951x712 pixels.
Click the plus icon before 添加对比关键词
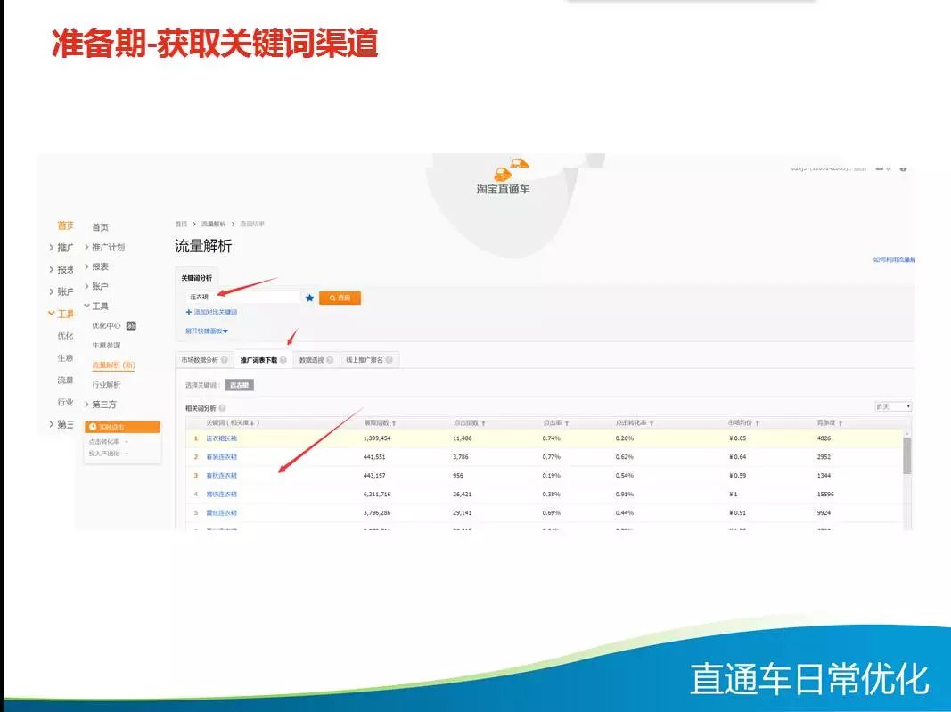[x=189, y=312]
